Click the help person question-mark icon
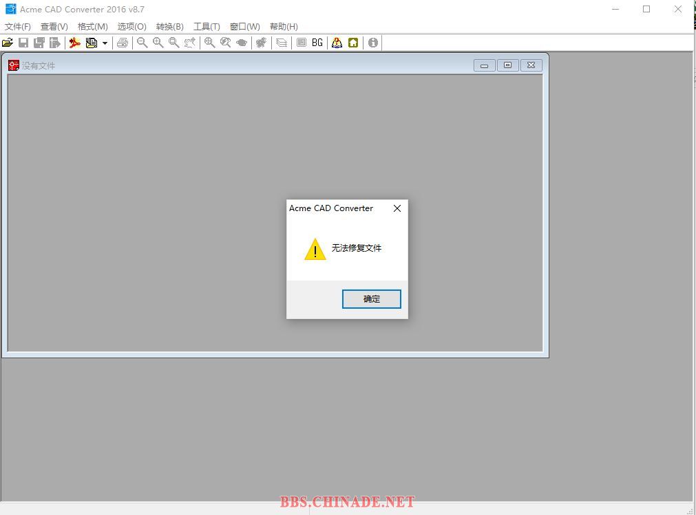Image resolution: width=696 pixels, height=515 pixels. (337, 43)
